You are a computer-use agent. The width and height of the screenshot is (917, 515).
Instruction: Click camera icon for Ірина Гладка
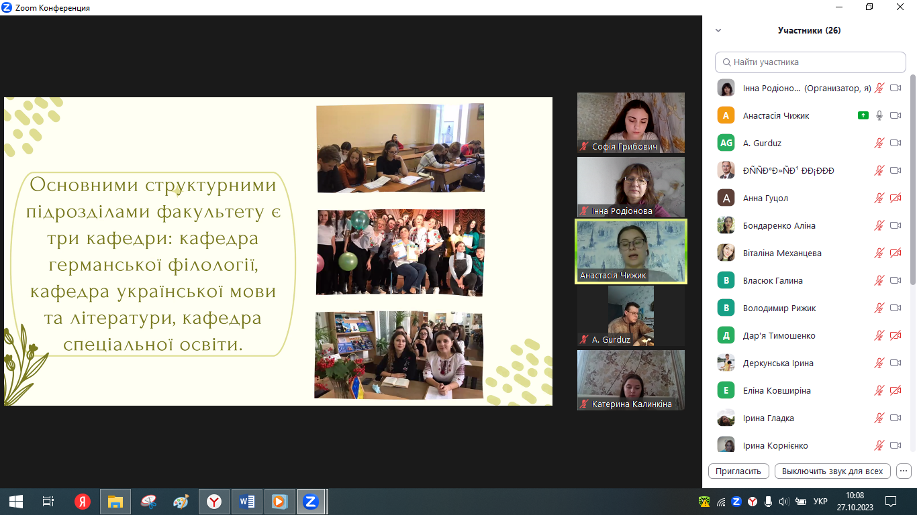[896, 418]
